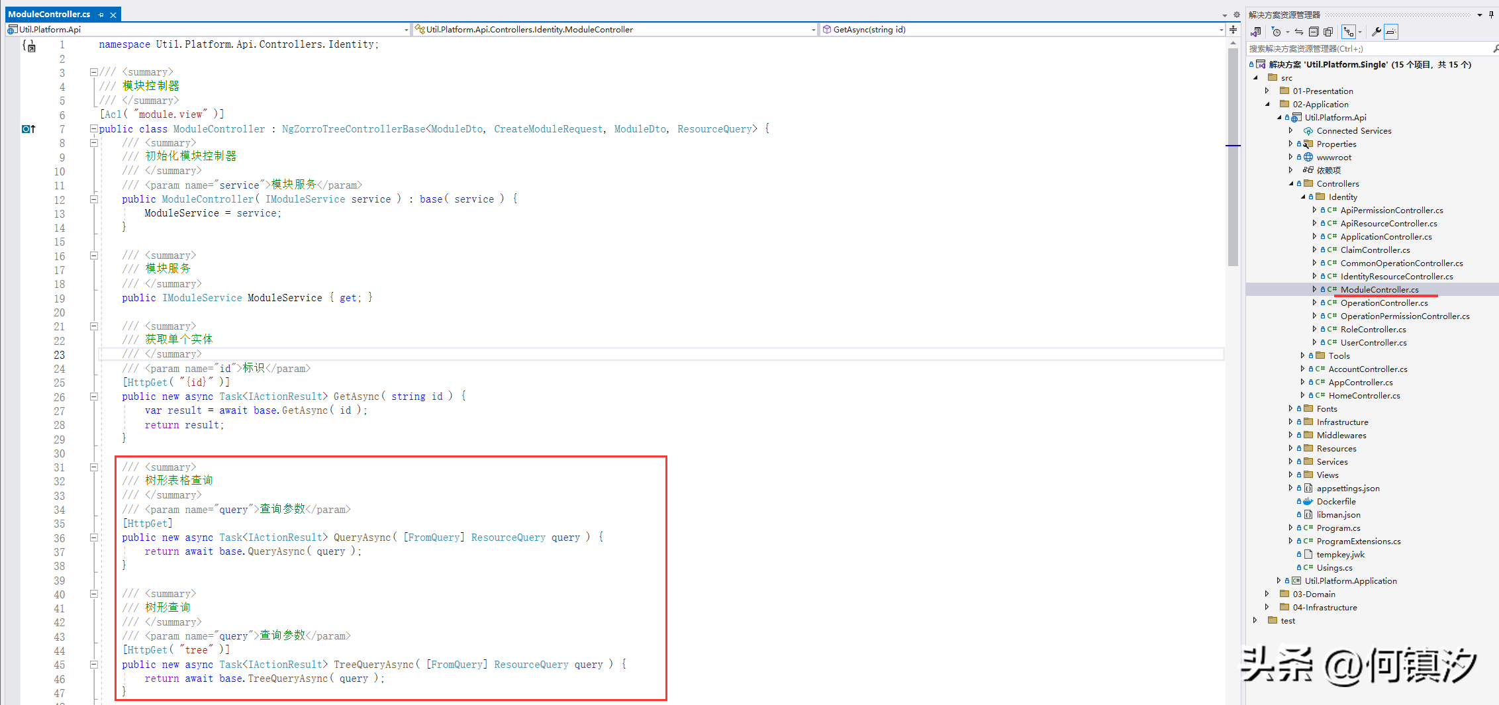Click the Pending Changes Filter clock icon
Image resolution: width=1499 pixels, height=705 pixels.
1276,32
